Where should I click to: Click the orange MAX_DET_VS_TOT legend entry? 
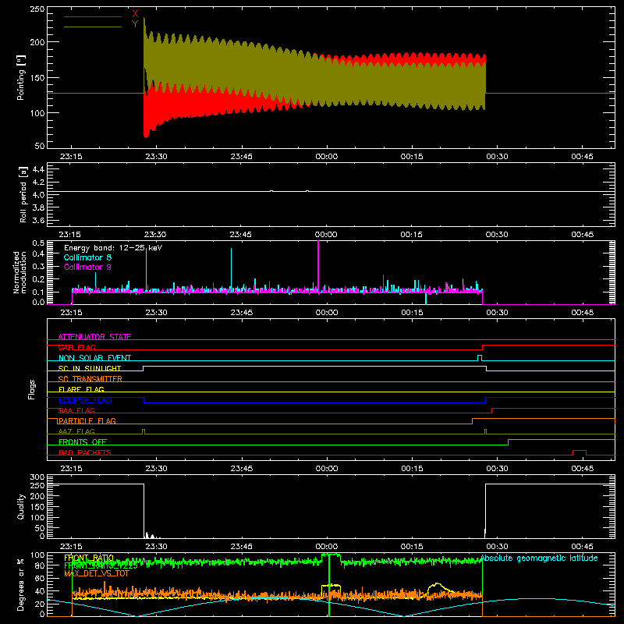coord(97,573)
